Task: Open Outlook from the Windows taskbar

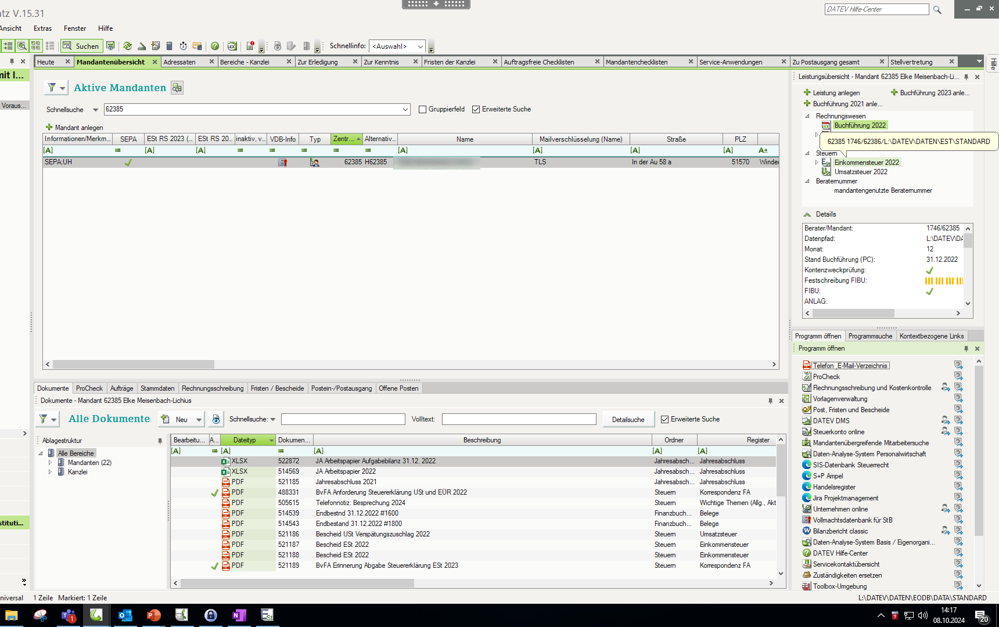Action: click(x=125, y=615)
